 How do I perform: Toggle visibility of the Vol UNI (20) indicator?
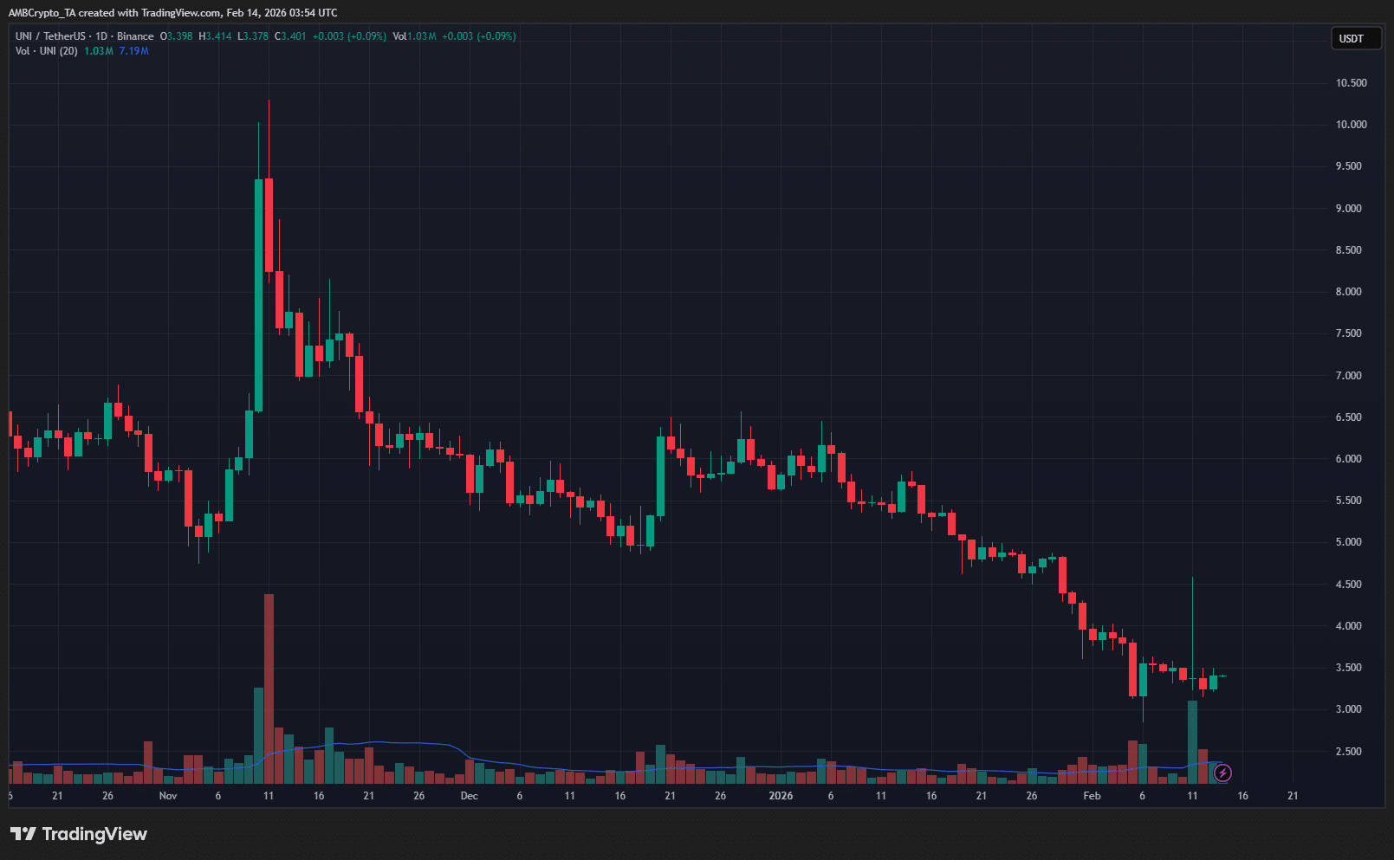click(47, 50)
